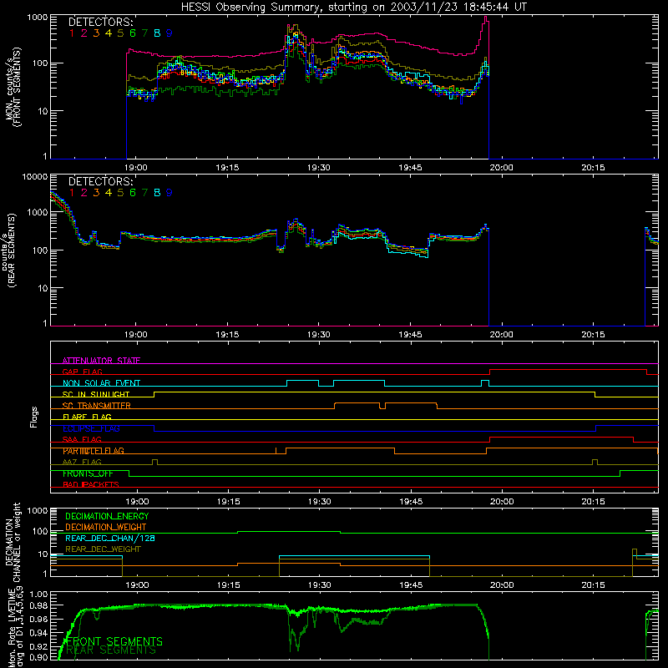Click FRONT SEGMENTS label in livetime plot
The height and width of the screenshot is (668, 668).
(113, 641)
